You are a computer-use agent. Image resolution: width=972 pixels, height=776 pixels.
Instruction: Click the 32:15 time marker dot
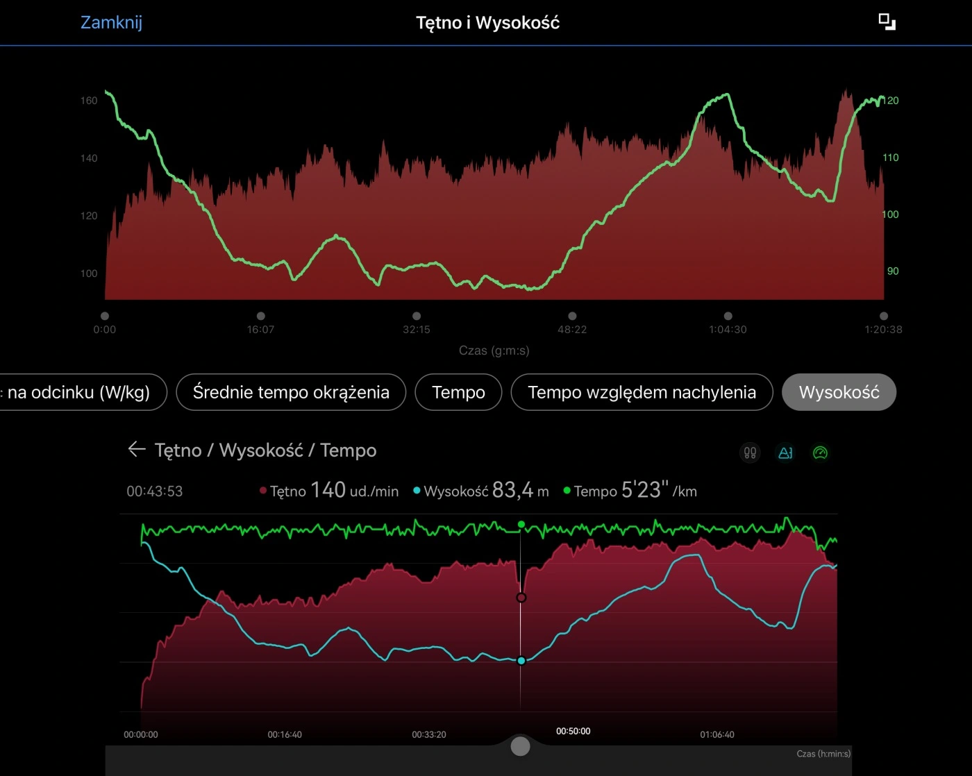click(417, 316)
